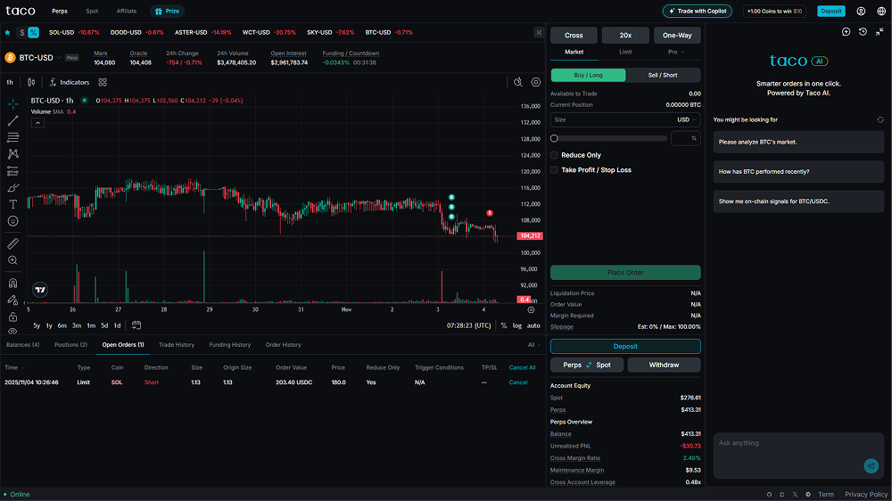Select the zoom in tool
Viewport: 892px width, 501px height.
coord(12,260)
